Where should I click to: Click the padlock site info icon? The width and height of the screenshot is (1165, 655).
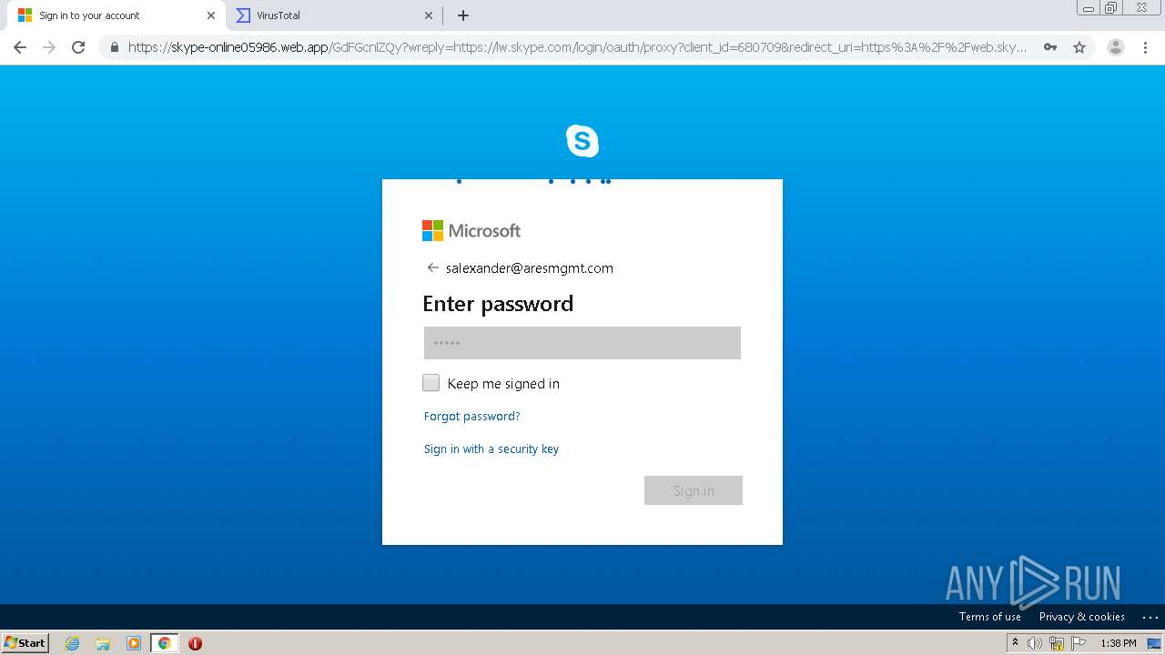(115, 47)
